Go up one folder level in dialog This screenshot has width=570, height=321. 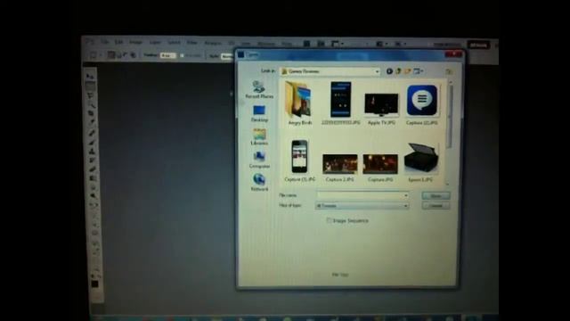(x=398, y=71)
